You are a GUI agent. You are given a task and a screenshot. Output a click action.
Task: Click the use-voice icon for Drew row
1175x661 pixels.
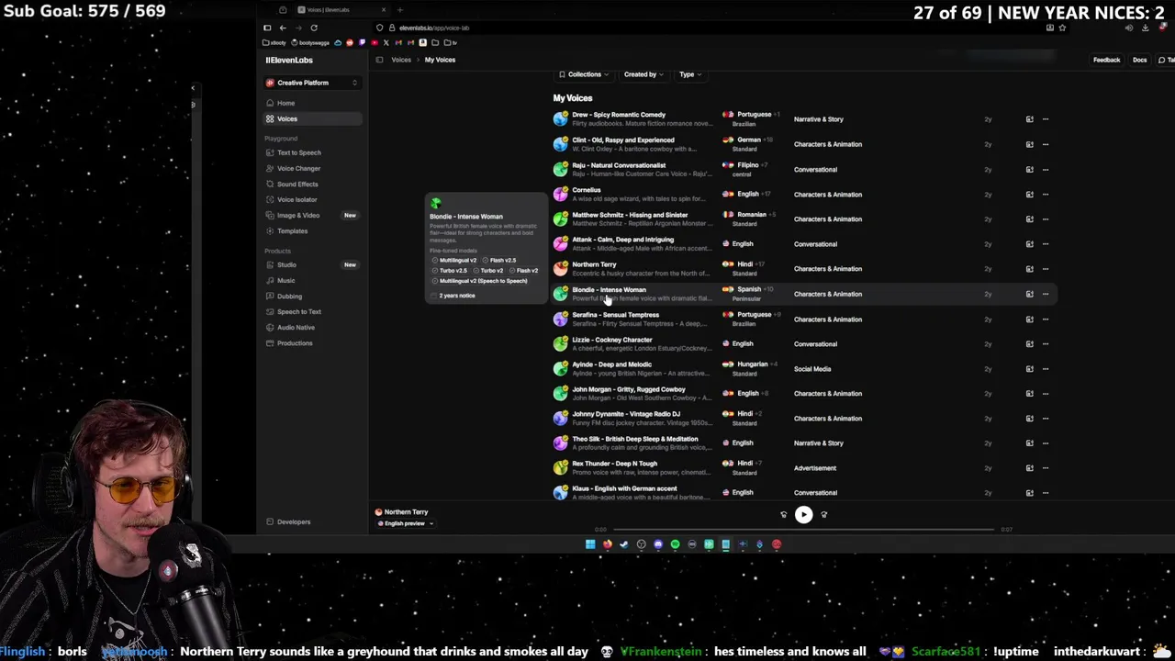click(1029, 119)
